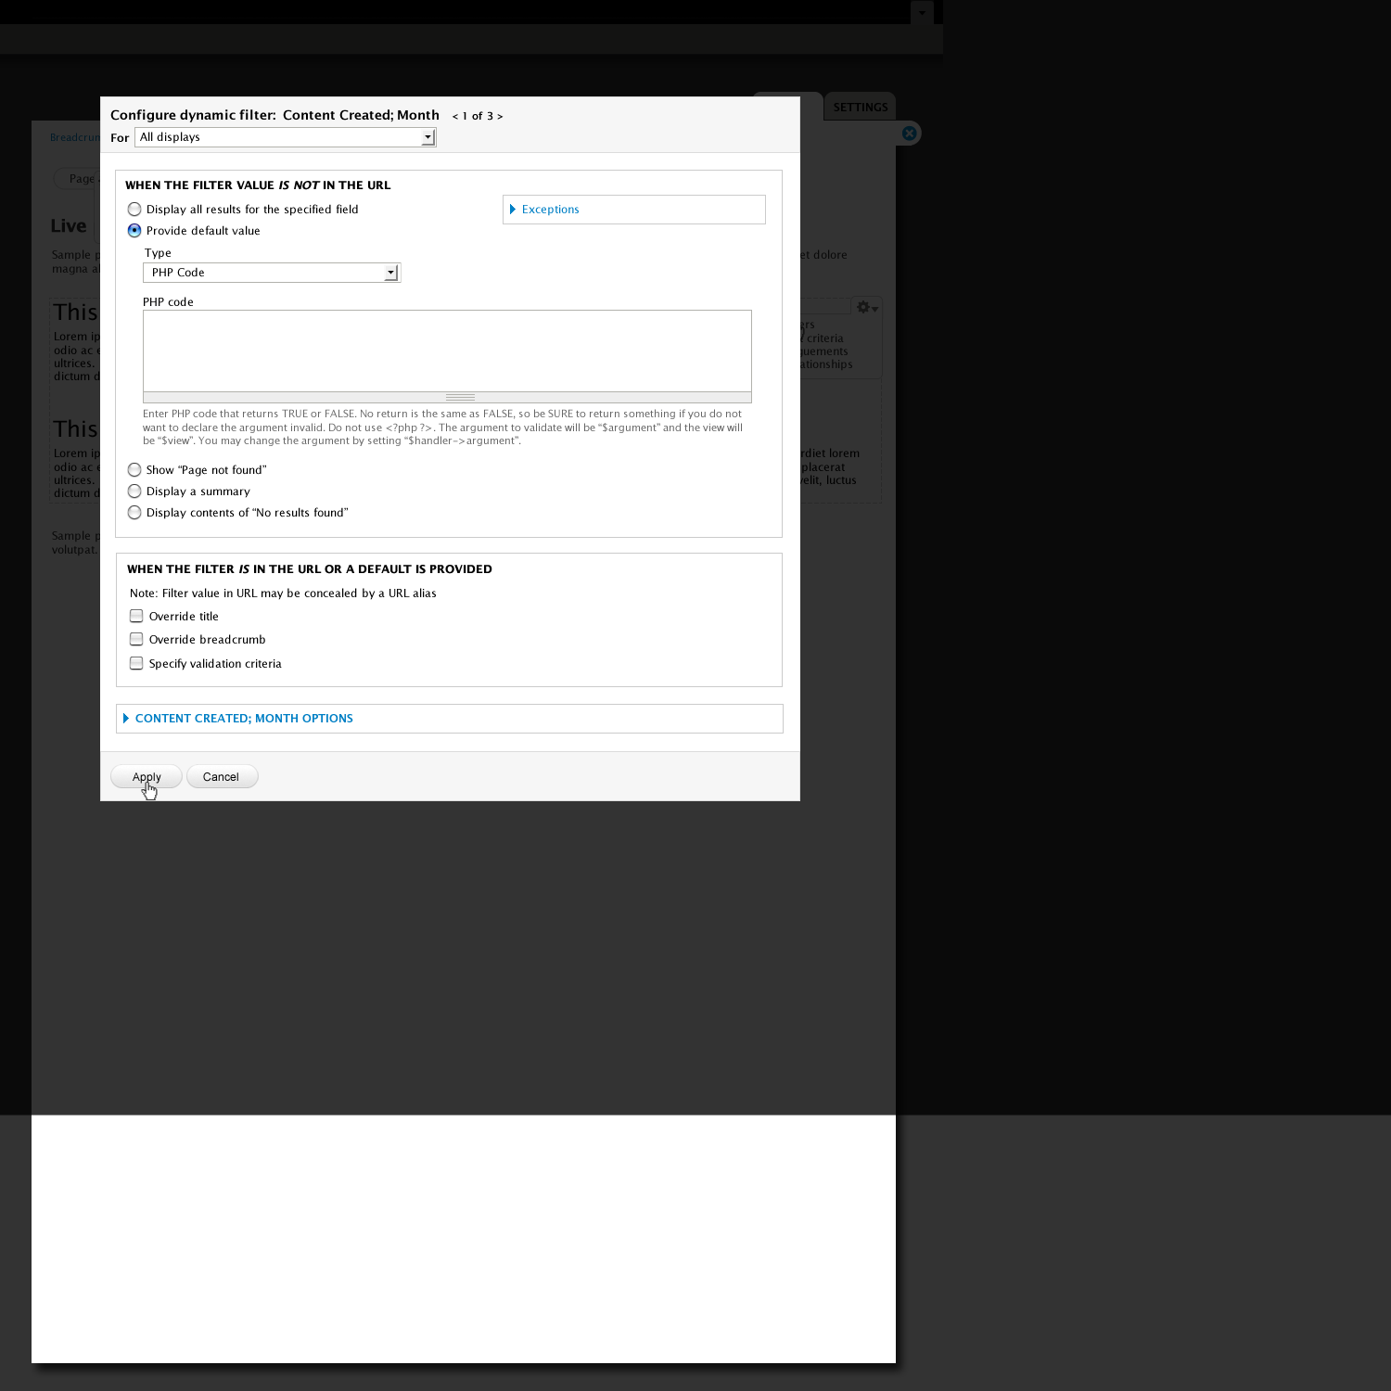1391x1391 pixels.
Task: Switch to the Settings tab
Action: (x=860, y=107)
